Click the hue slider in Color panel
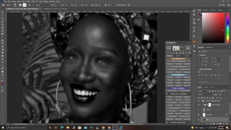 [x=228, y=28]
